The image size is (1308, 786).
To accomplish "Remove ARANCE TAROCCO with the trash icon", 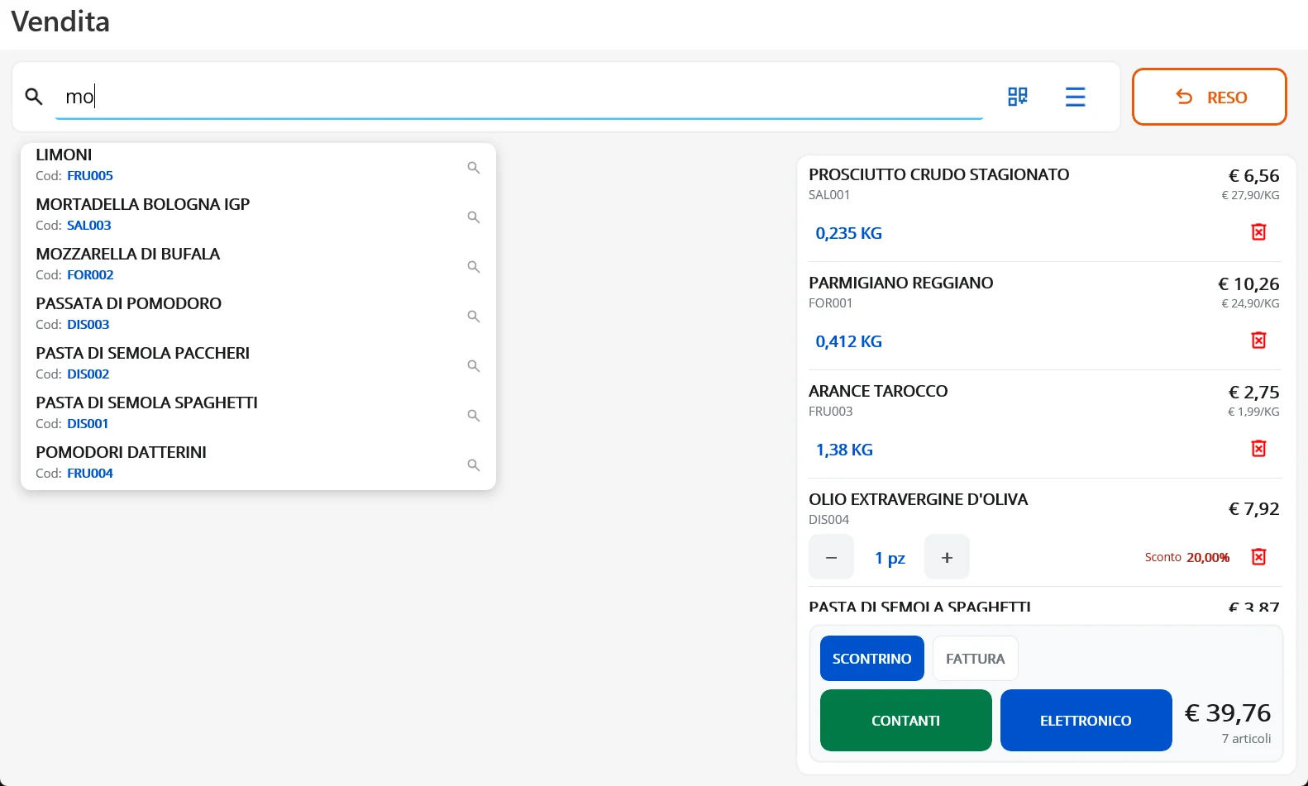I will point(1258,449).
